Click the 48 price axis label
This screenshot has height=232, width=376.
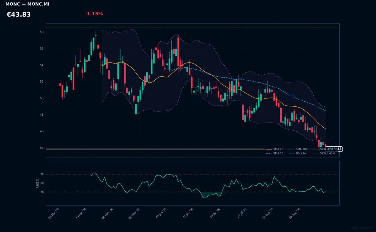(42, 115)
